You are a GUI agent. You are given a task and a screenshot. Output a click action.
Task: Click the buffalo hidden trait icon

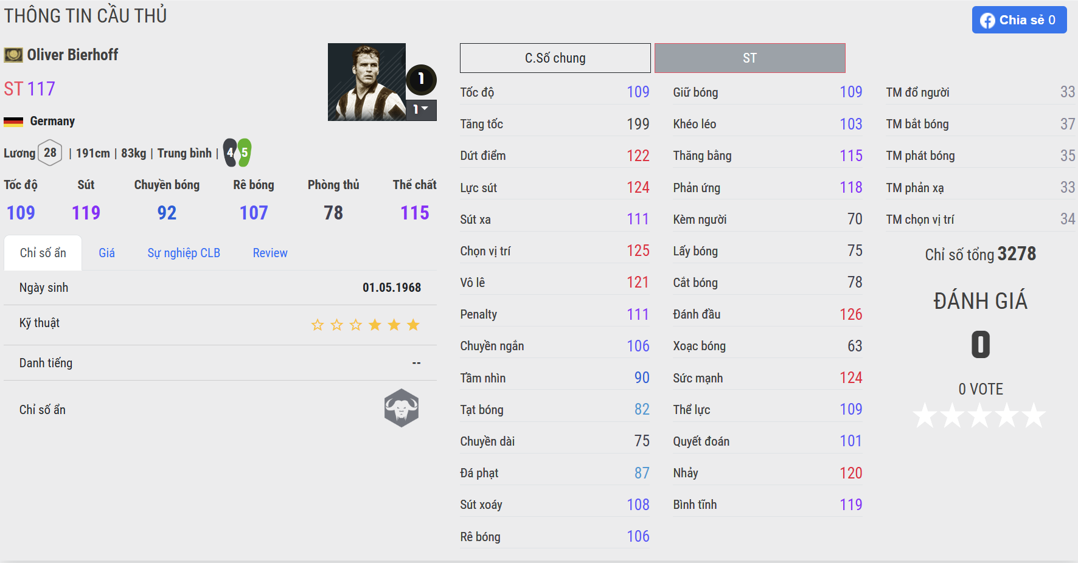402,408
